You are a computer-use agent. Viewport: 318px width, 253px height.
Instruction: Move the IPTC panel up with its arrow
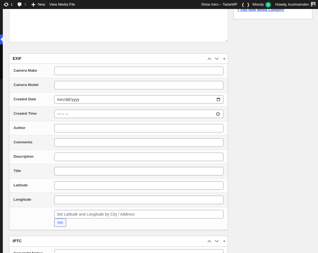coord(209,241)
